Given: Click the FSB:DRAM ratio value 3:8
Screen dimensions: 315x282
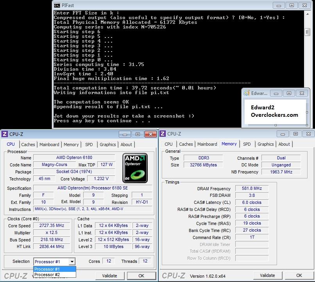Looking at the screenshot, I should 252,195.
